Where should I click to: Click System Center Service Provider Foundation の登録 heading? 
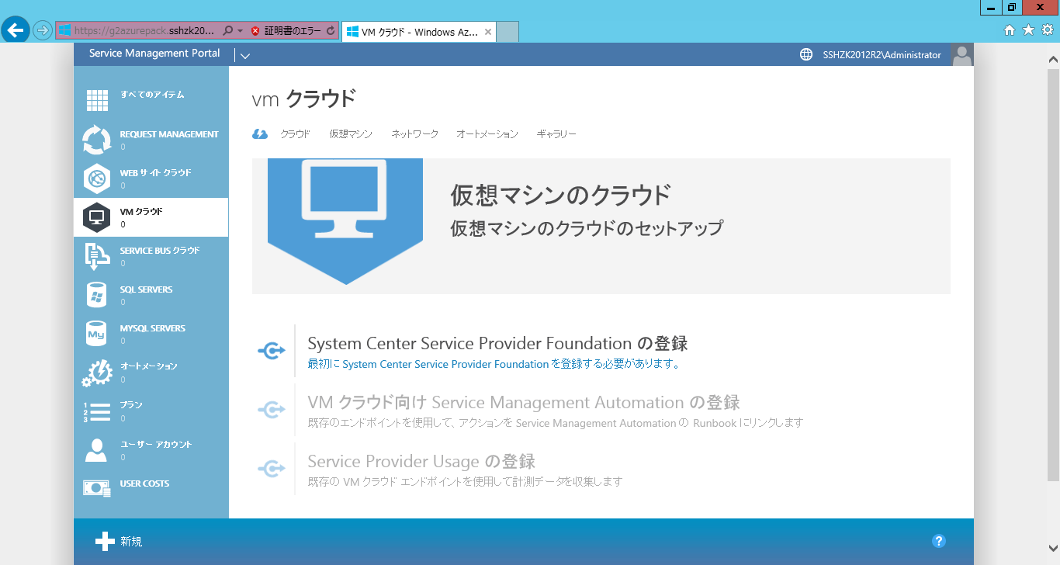pyautogui.click(x=497, y=343)
